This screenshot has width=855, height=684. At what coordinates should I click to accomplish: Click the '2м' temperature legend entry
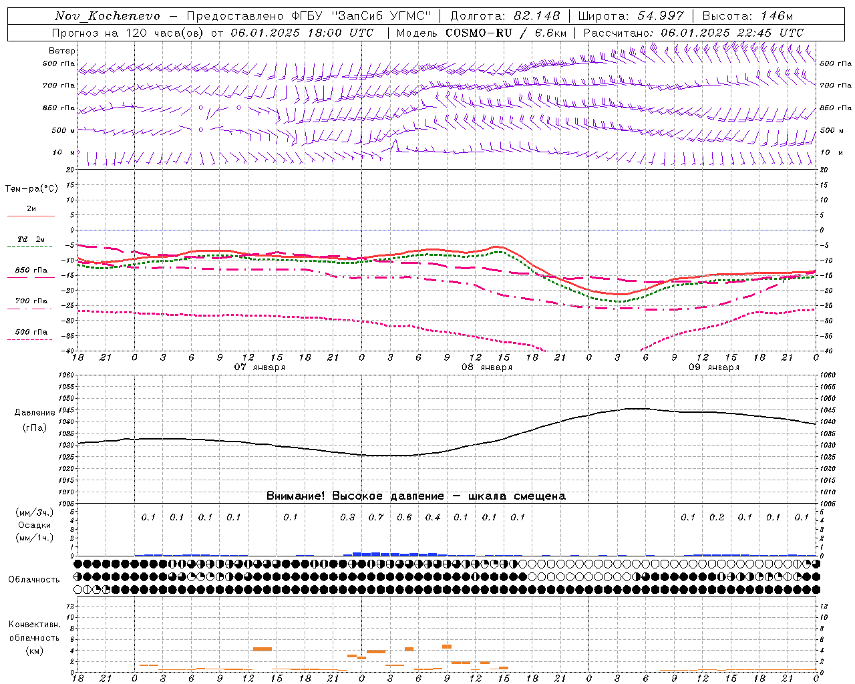click(x=31, y=209)
